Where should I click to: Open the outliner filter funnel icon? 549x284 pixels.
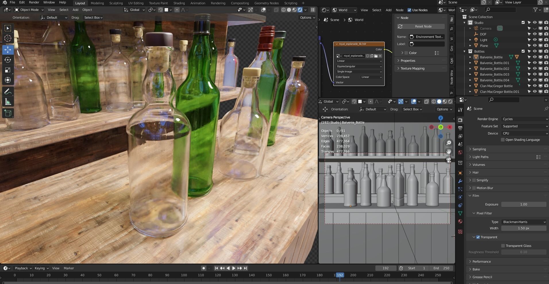coord(535,10)
